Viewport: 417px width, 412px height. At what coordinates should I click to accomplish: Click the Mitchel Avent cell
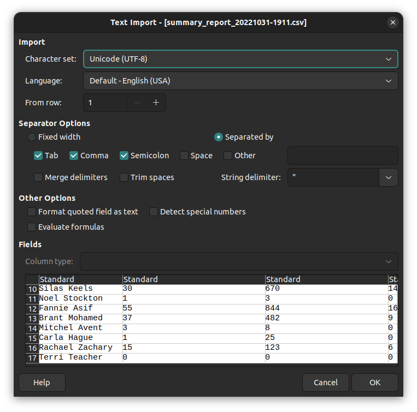point(80,328)
